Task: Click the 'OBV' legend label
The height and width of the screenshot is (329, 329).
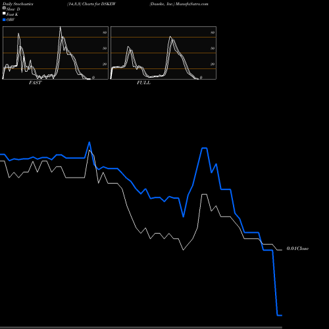Action: point(11,20)
